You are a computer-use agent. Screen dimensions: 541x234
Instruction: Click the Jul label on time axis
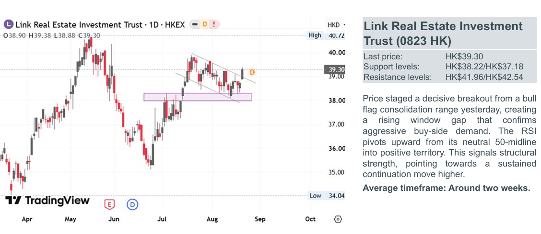coord(162,219)
